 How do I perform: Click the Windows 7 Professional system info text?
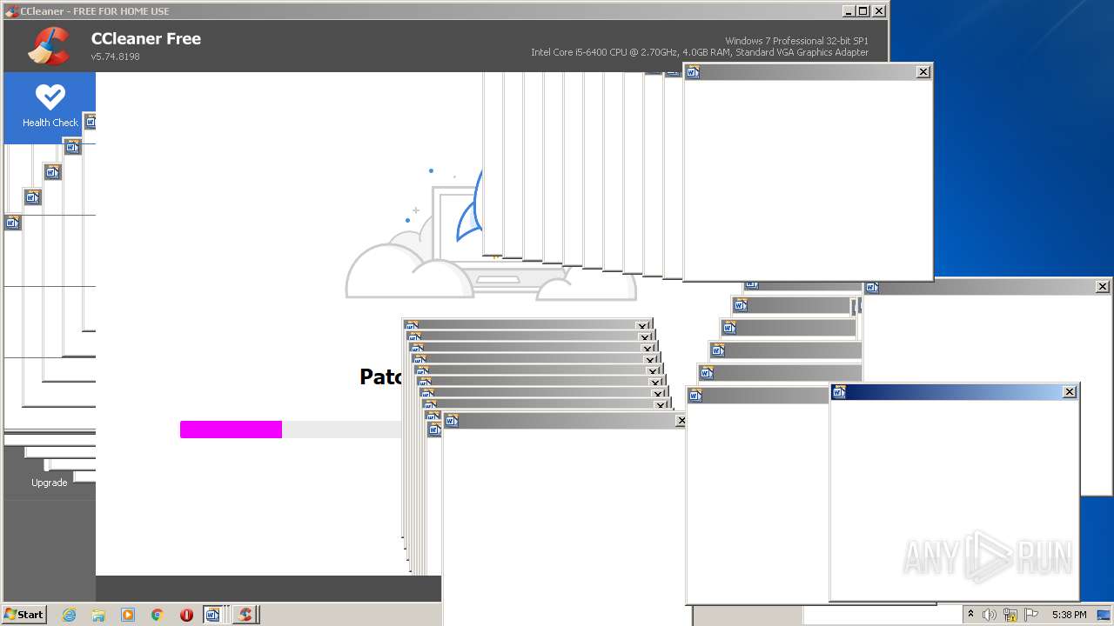click(796, 41)
